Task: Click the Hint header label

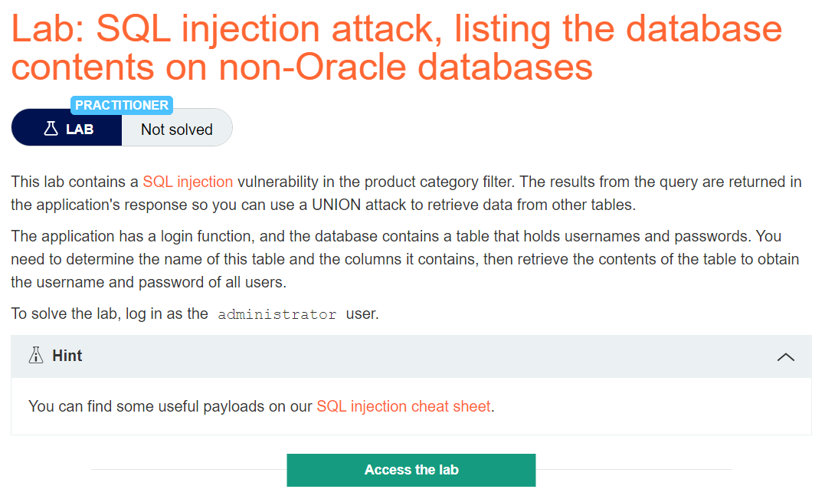Action: pos(67,356)
